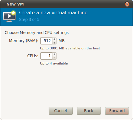Focus the Memory (RAM) value field
This screenshot has height=120, width=133.
46,41
